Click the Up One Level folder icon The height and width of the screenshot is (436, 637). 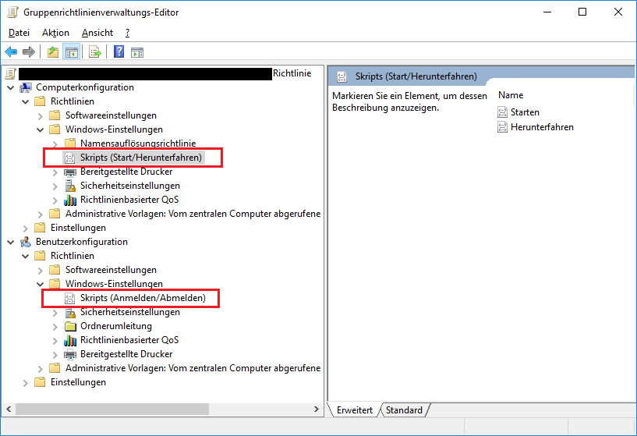52,52
